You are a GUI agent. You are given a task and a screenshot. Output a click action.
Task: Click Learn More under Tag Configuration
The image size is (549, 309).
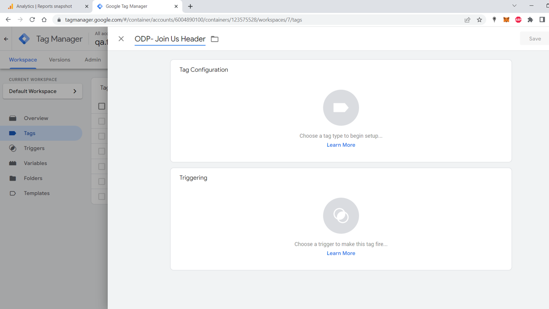341,145
